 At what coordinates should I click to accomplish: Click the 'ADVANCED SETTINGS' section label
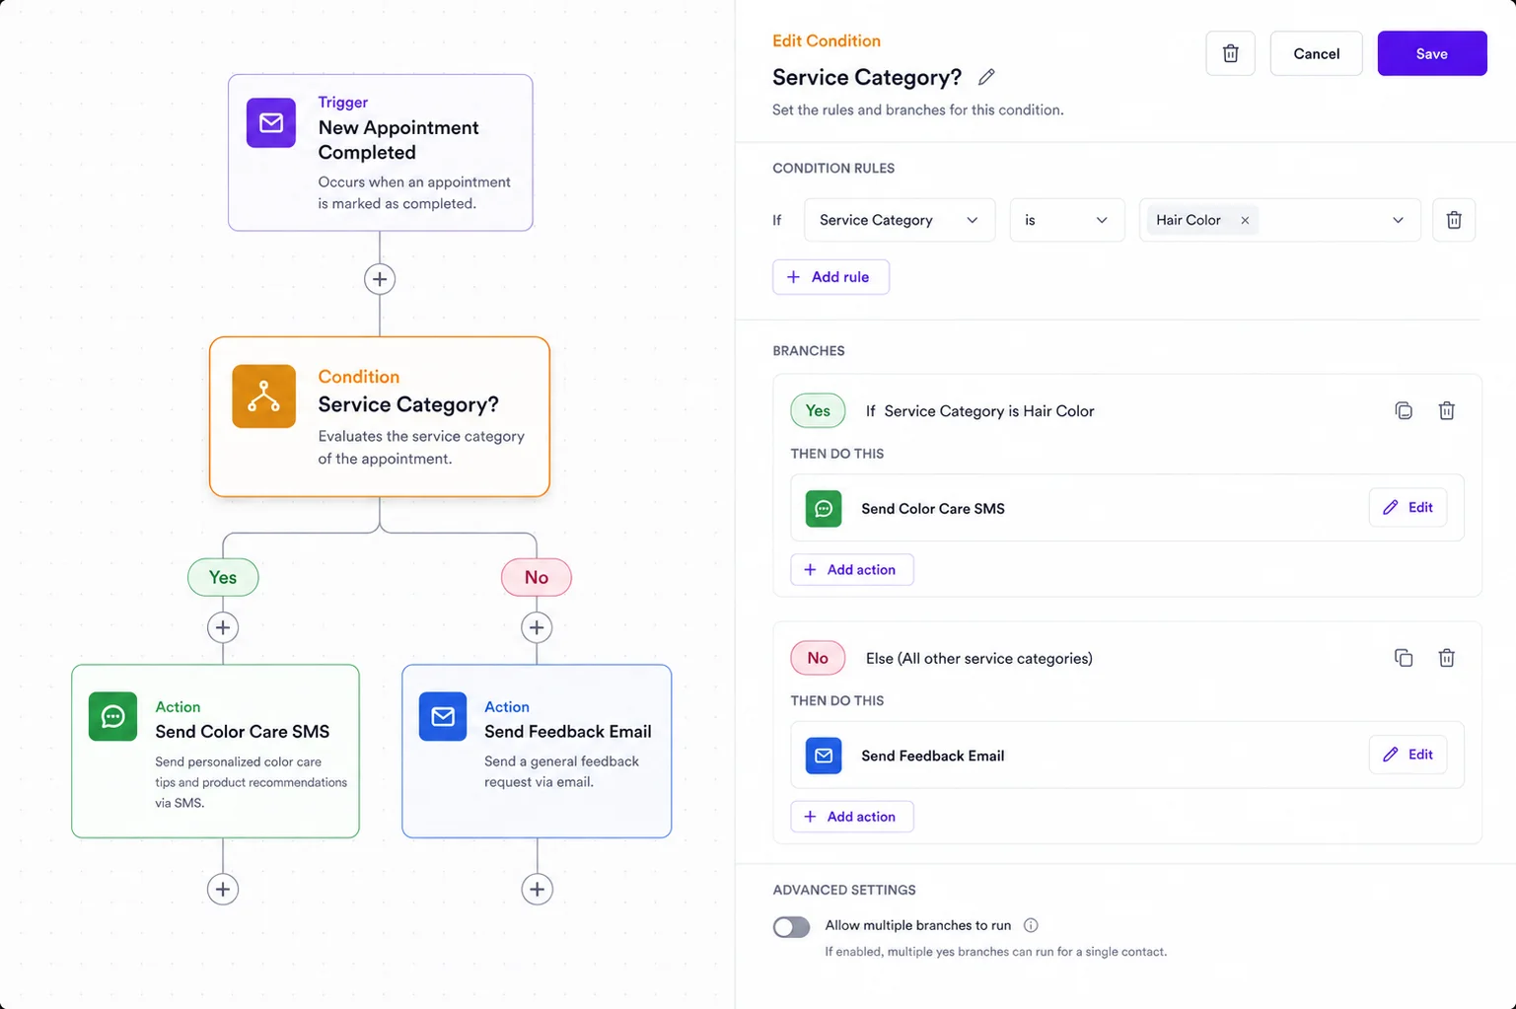844,890
